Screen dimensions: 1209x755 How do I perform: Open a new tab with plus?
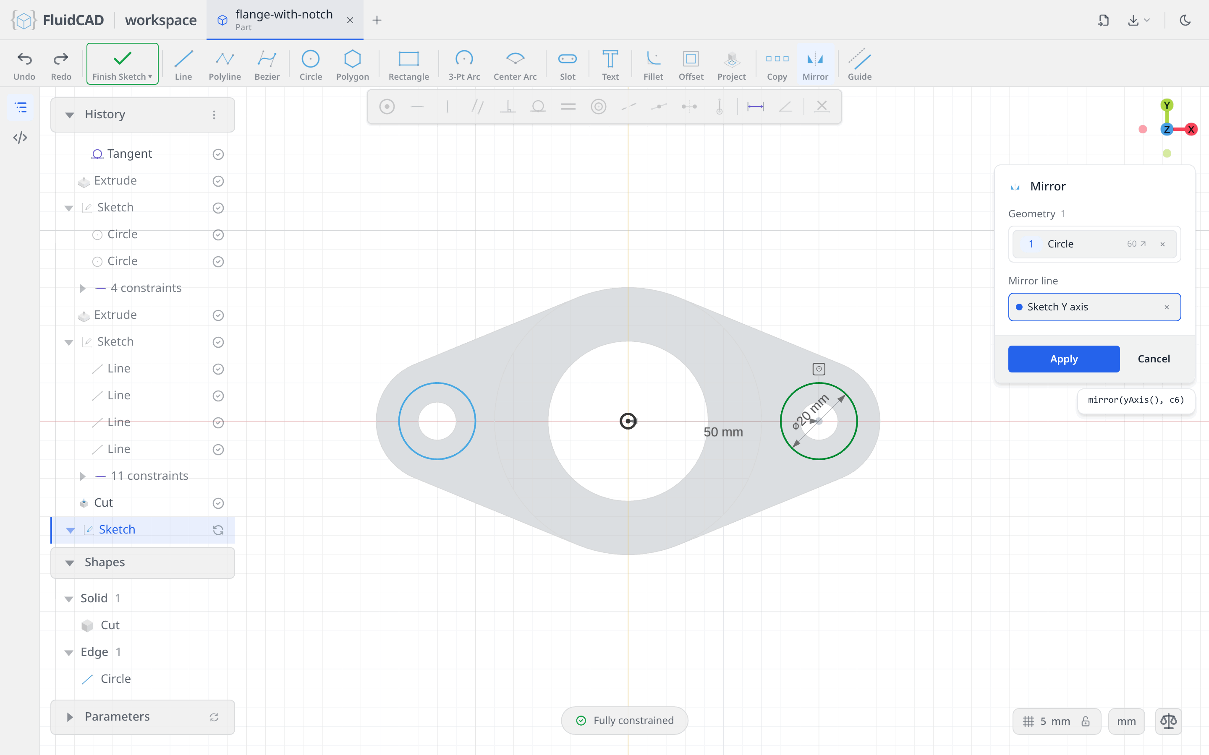pos(377,20)
